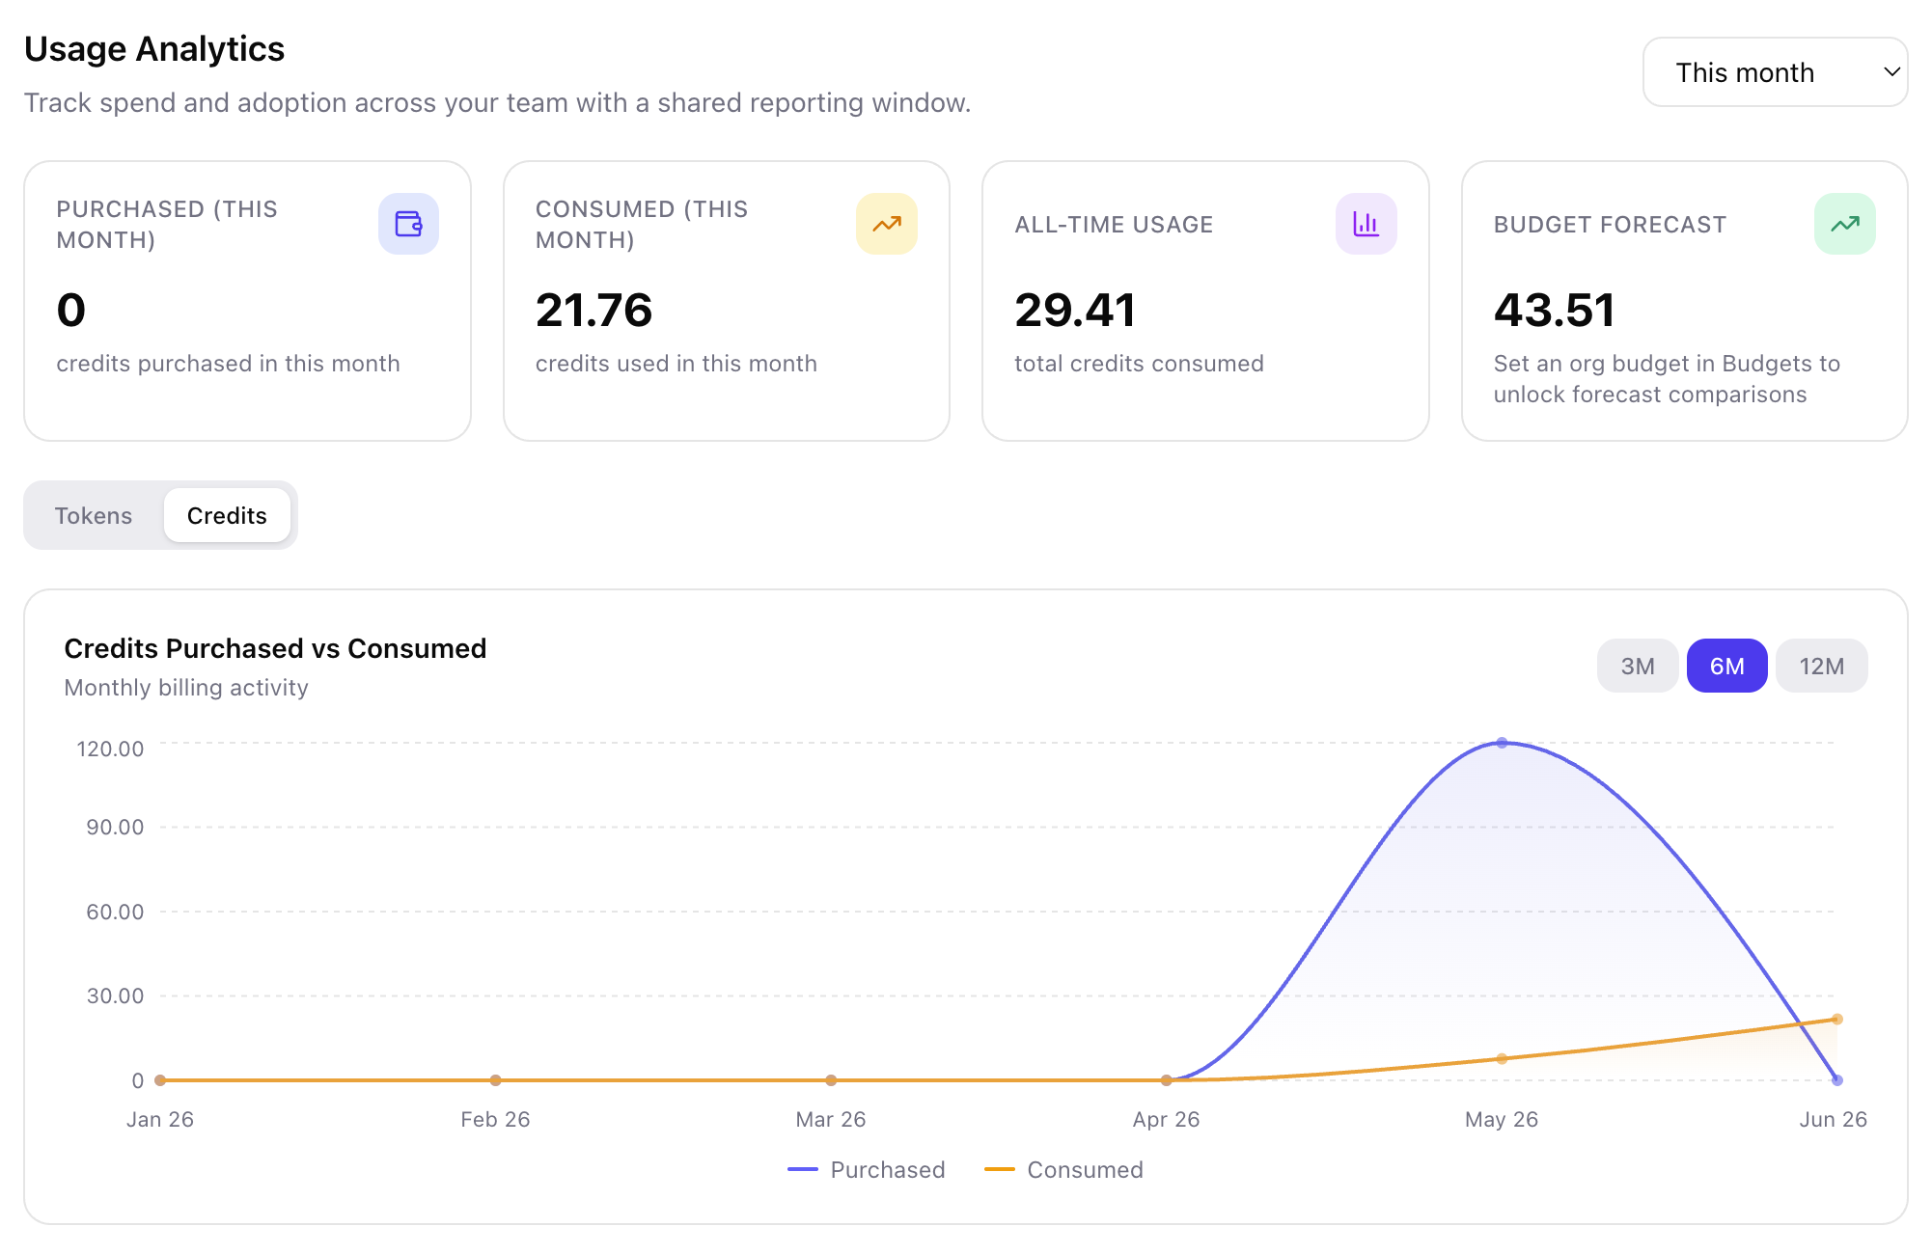Click the Jun 26 consumed data point
1932x1254 pixels.
(1837, 1019)
